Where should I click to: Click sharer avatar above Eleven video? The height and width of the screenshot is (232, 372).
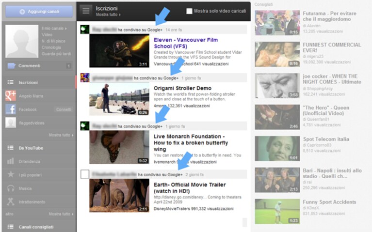(85, 30)
